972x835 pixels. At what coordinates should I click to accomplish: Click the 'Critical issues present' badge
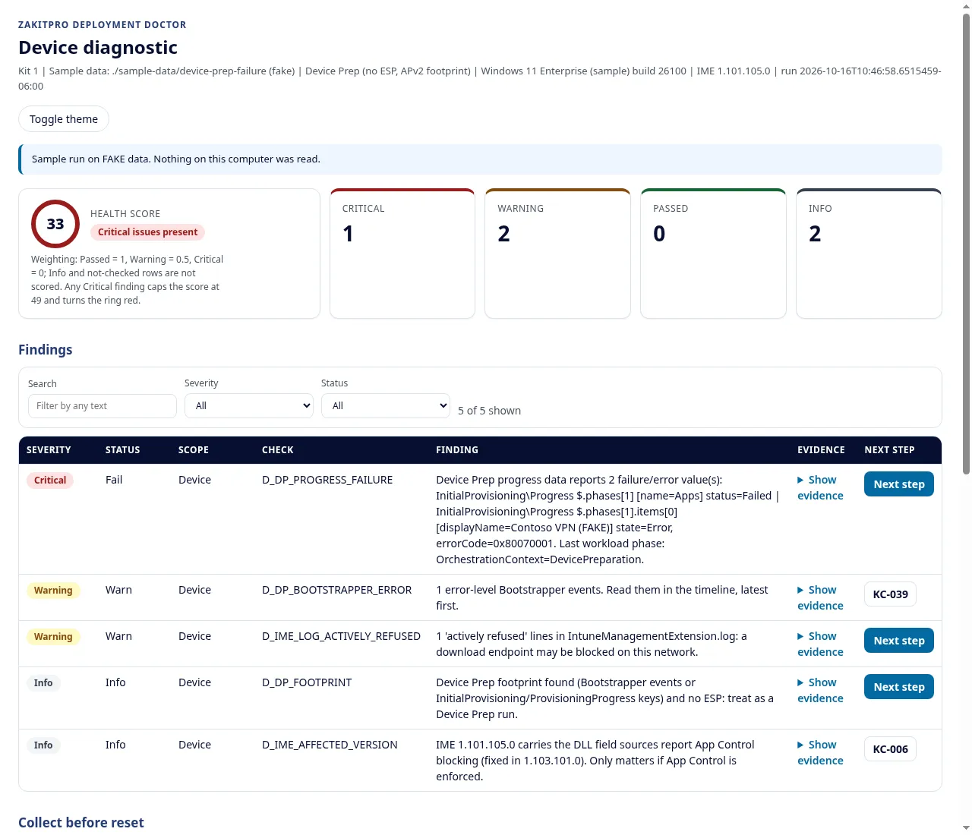point(147,232)
